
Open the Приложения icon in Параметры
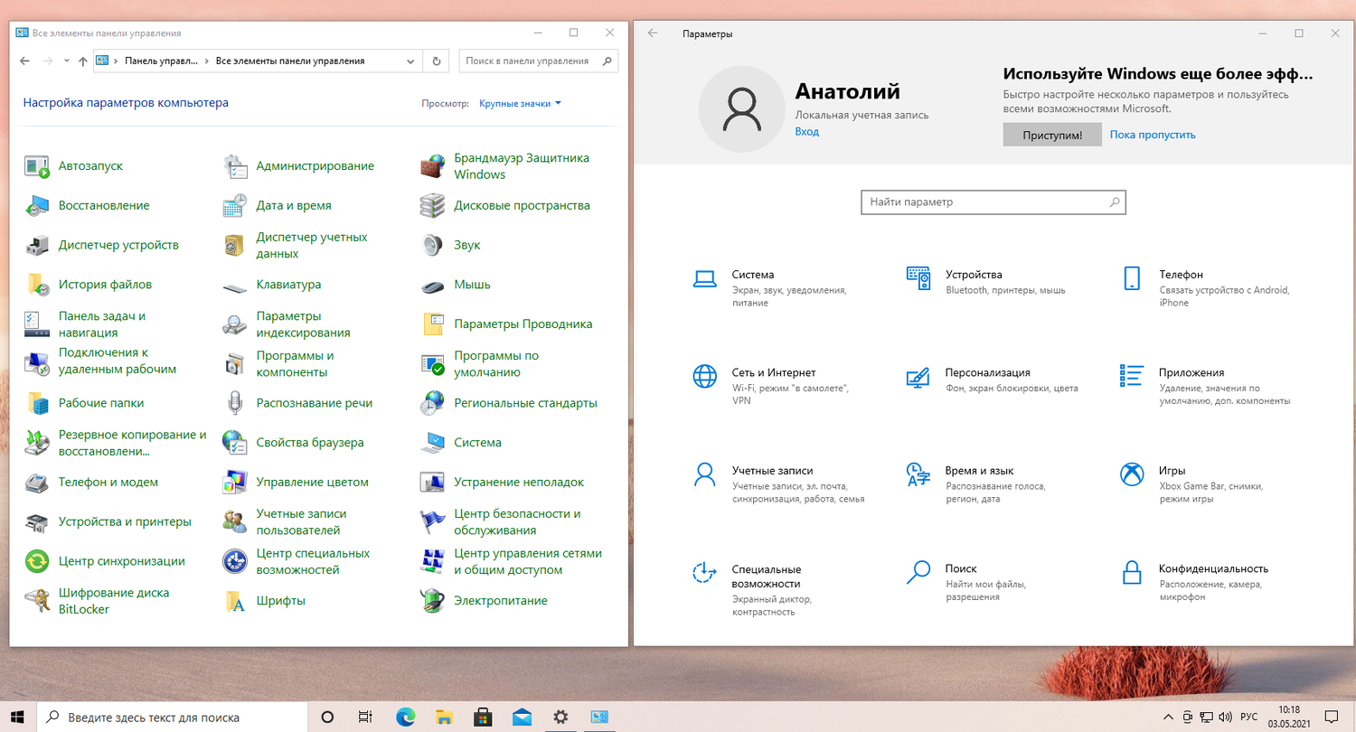click(1132, 376)
